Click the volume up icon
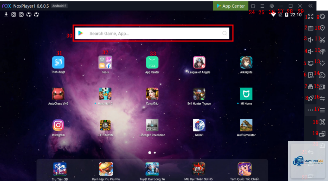The width and height of the screenshot is (328, 181). (311, 40)
